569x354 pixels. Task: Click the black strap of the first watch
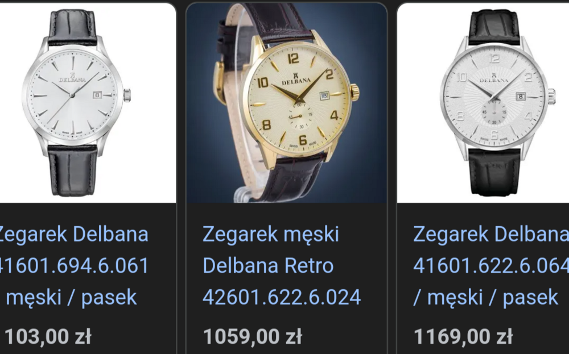coord(73,169)
